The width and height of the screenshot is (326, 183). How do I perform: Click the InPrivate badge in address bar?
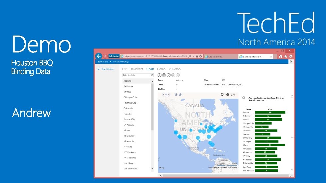click(114, 56)
